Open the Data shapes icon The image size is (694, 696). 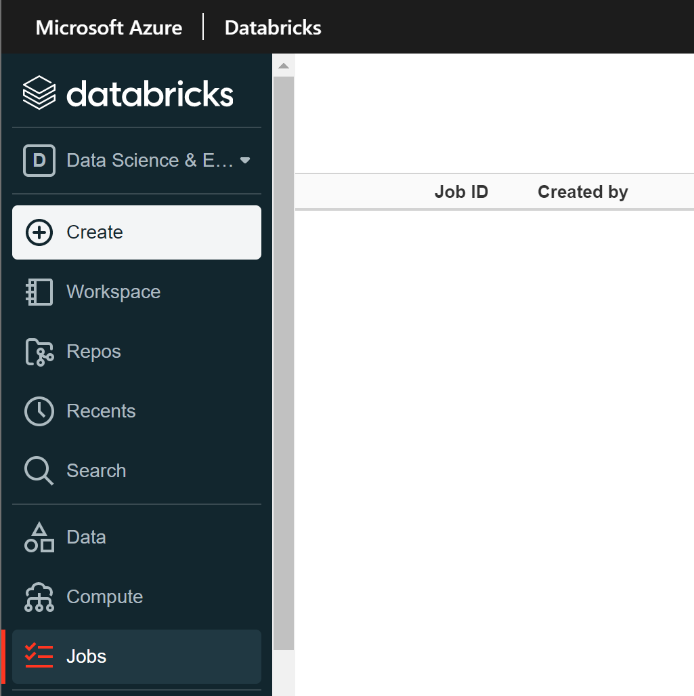39,536
